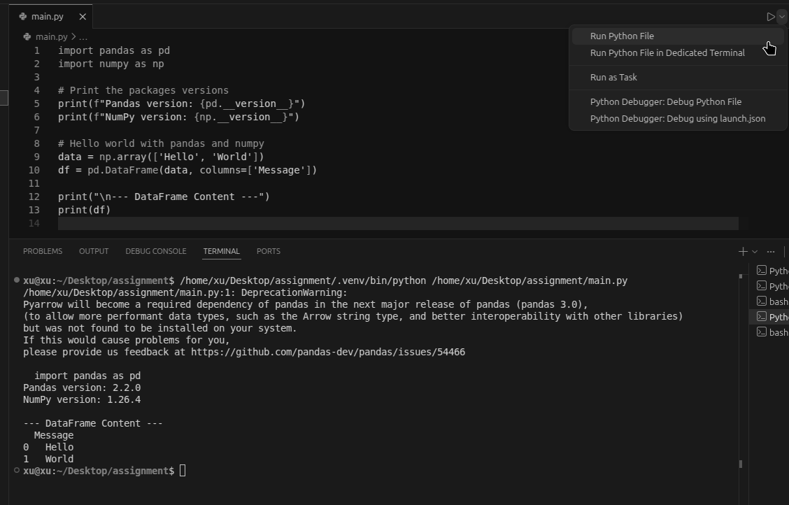The width and height of the screenshot is (789, 505).
Task: Open the launch profile chevron beside the plus
Action: [x=754, y=252]
